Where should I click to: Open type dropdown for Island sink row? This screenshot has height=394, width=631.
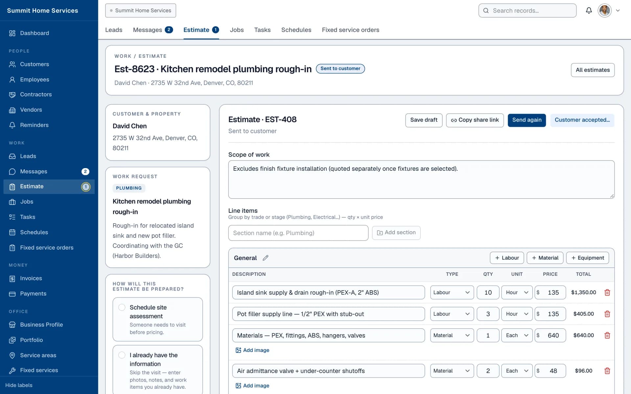(x=452, y=292)
